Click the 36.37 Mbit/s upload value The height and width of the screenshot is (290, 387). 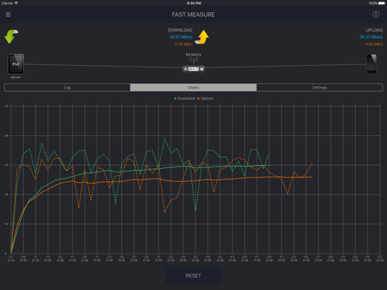[x=371, y=37]
